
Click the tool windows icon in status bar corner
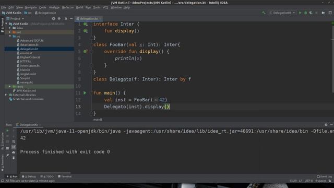2,181
